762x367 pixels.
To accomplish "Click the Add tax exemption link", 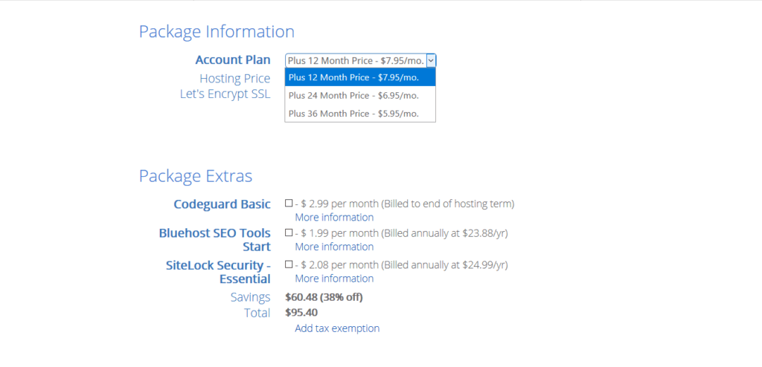I will (x=337, y=328).
